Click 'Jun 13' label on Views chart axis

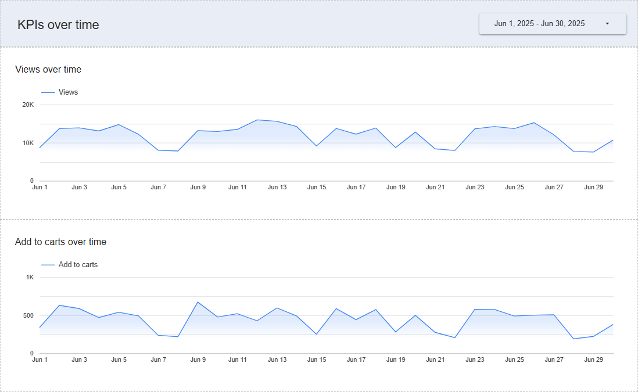pyautogui.click(x=277, y=188)
